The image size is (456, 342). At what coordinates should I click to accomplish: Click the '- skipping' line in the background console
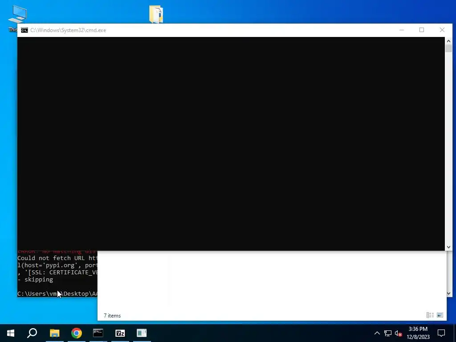(x=35, y=280)
